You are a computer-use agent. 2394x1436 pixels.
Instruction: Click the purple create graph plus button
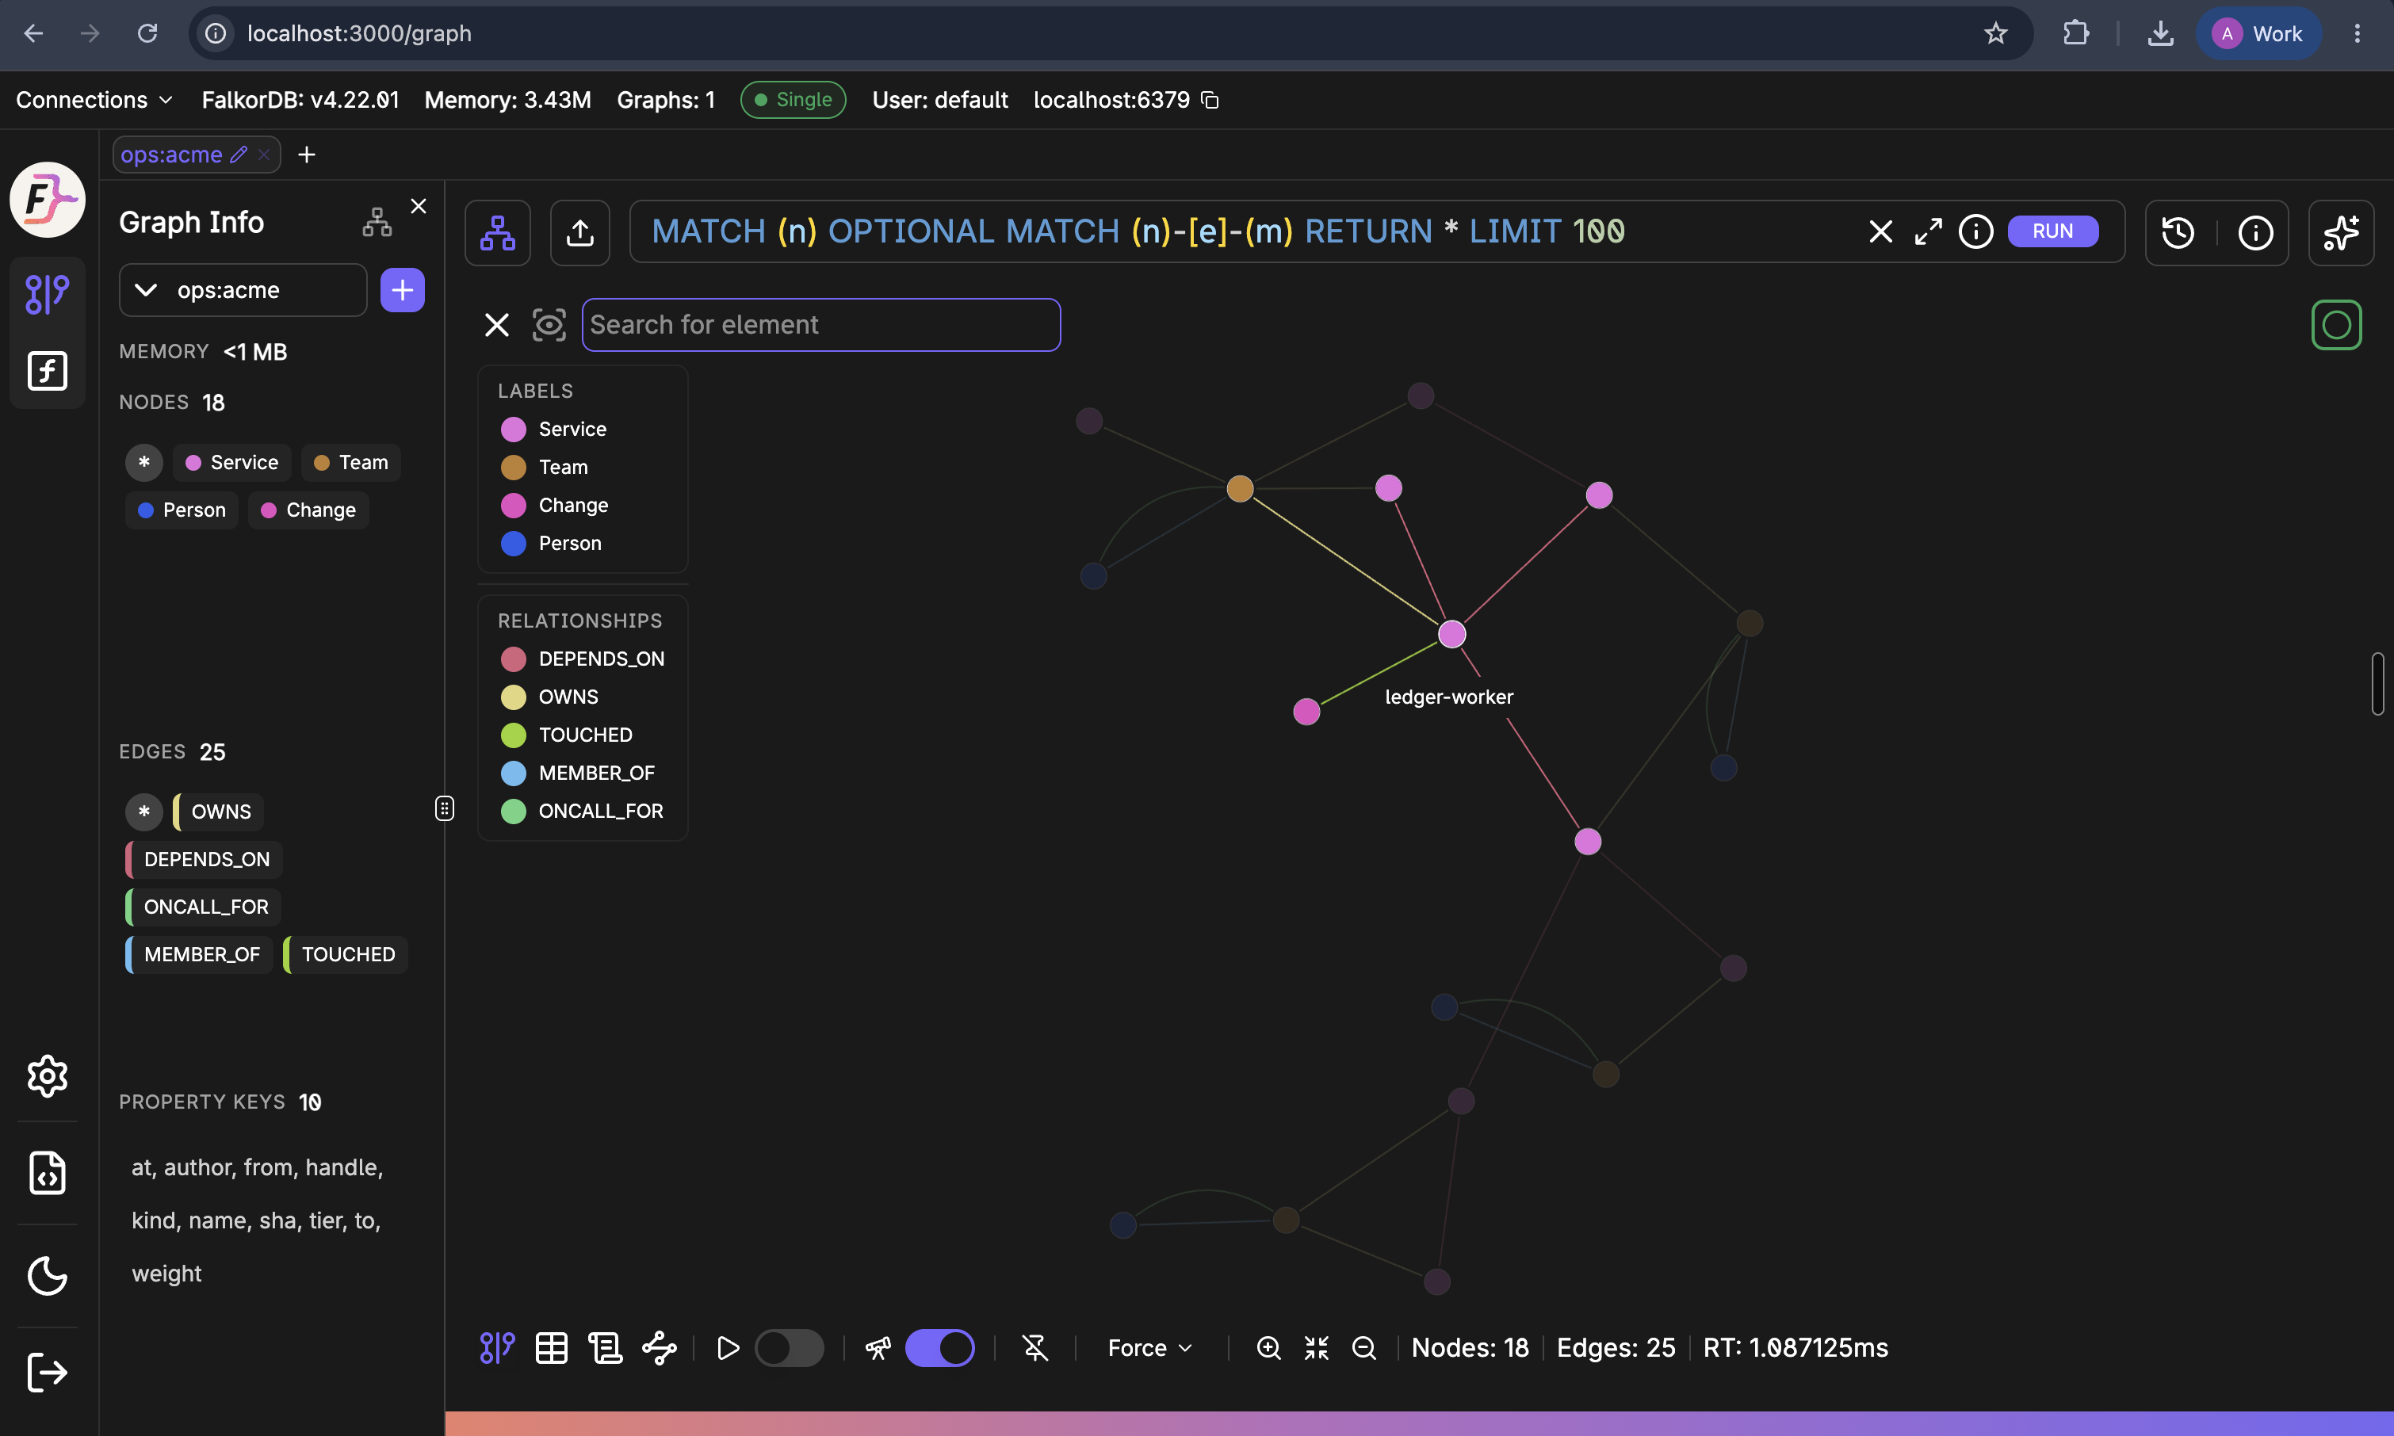(x=403, y=290)
